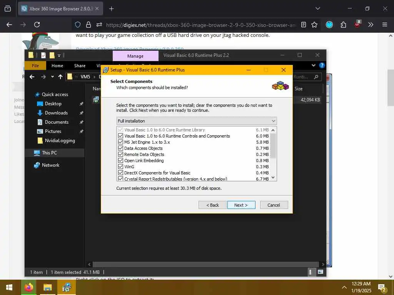
Task: Click the Explorer search magnifier icon
Action: (316, 77)
